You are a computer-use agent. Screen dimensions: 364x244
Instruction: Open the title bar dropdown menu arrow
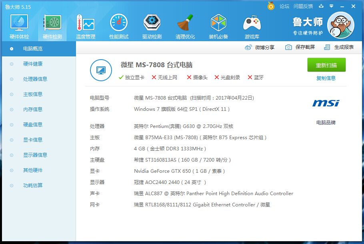tap(332, 6)
